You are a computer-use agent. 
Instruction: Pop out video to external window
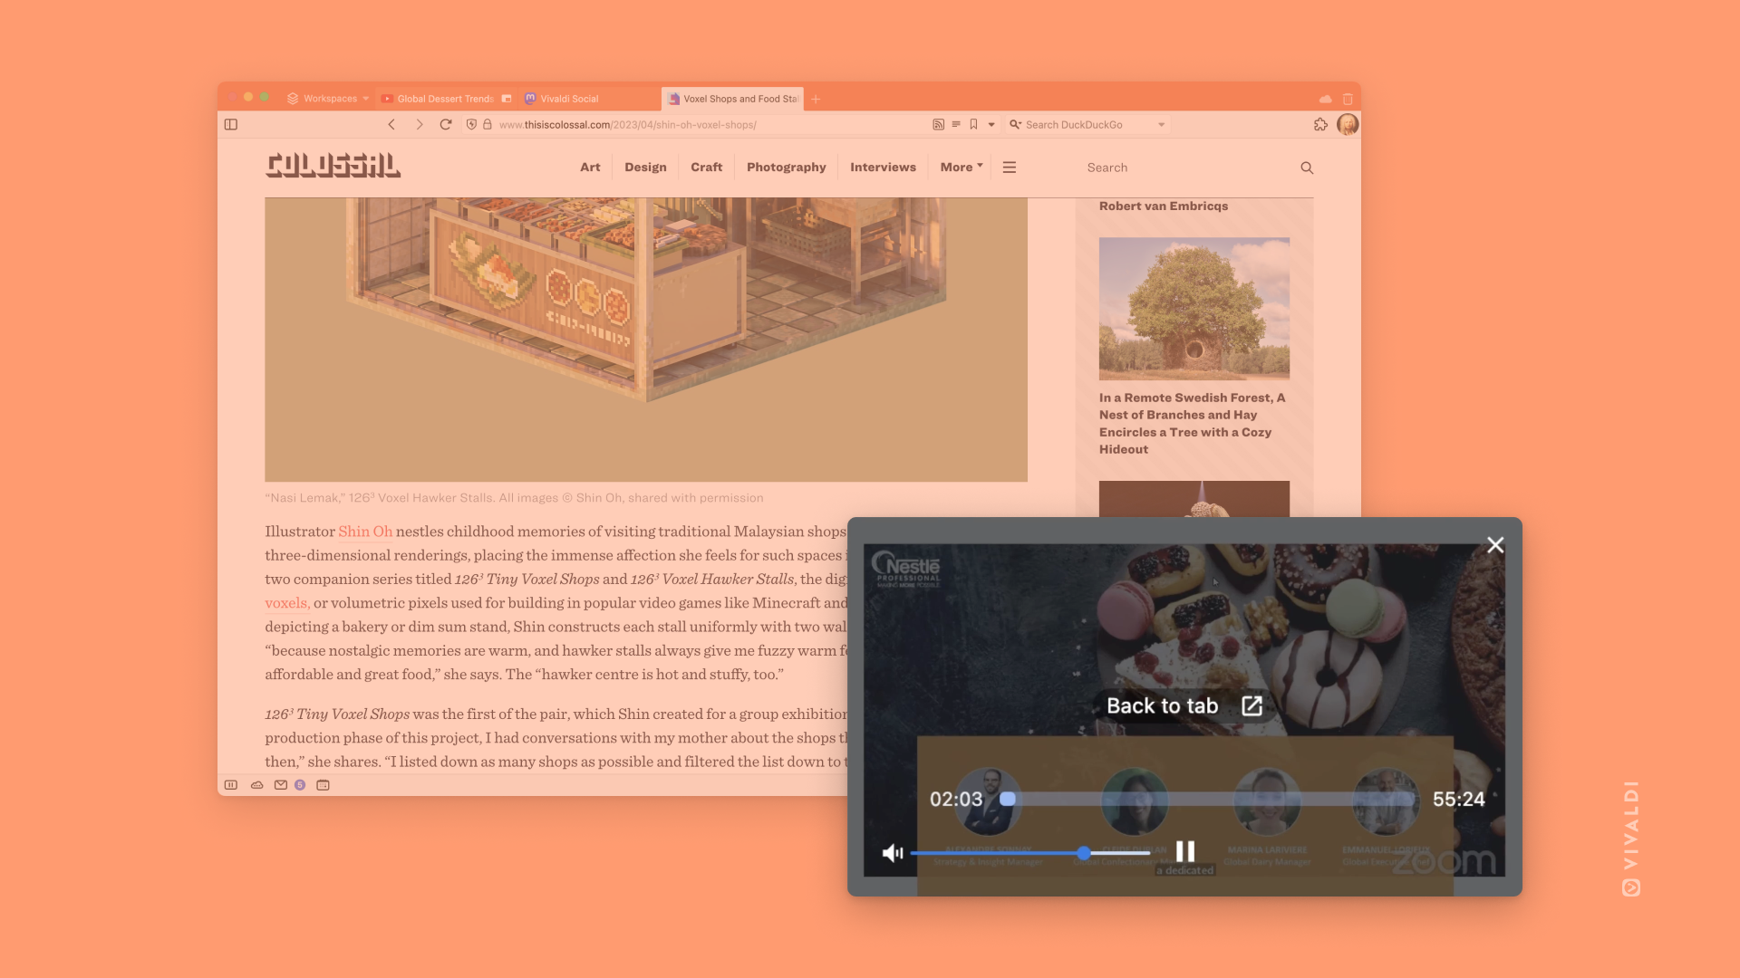pos(1252,705)
